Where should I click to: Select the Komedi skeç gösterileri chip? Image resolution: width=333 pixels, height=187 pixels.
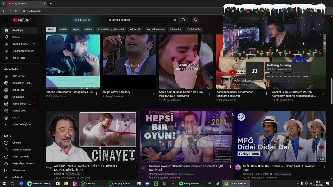[111, 30]
